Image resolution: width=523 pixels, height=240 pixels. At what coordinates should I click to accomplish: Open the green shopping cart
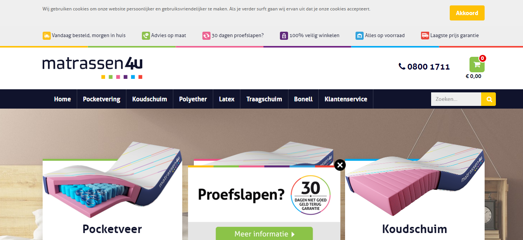point(477,65)
